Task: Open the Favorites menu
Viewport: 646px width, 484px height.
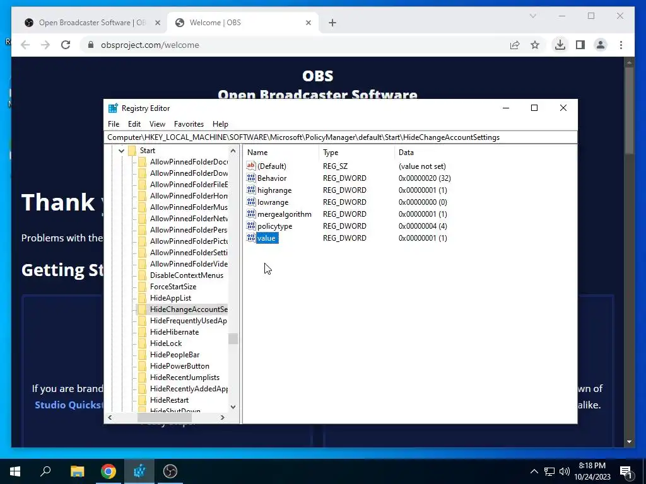Action: (x=189, y=124)
